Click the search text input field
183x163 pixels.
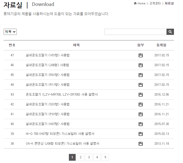coord(135,32)
